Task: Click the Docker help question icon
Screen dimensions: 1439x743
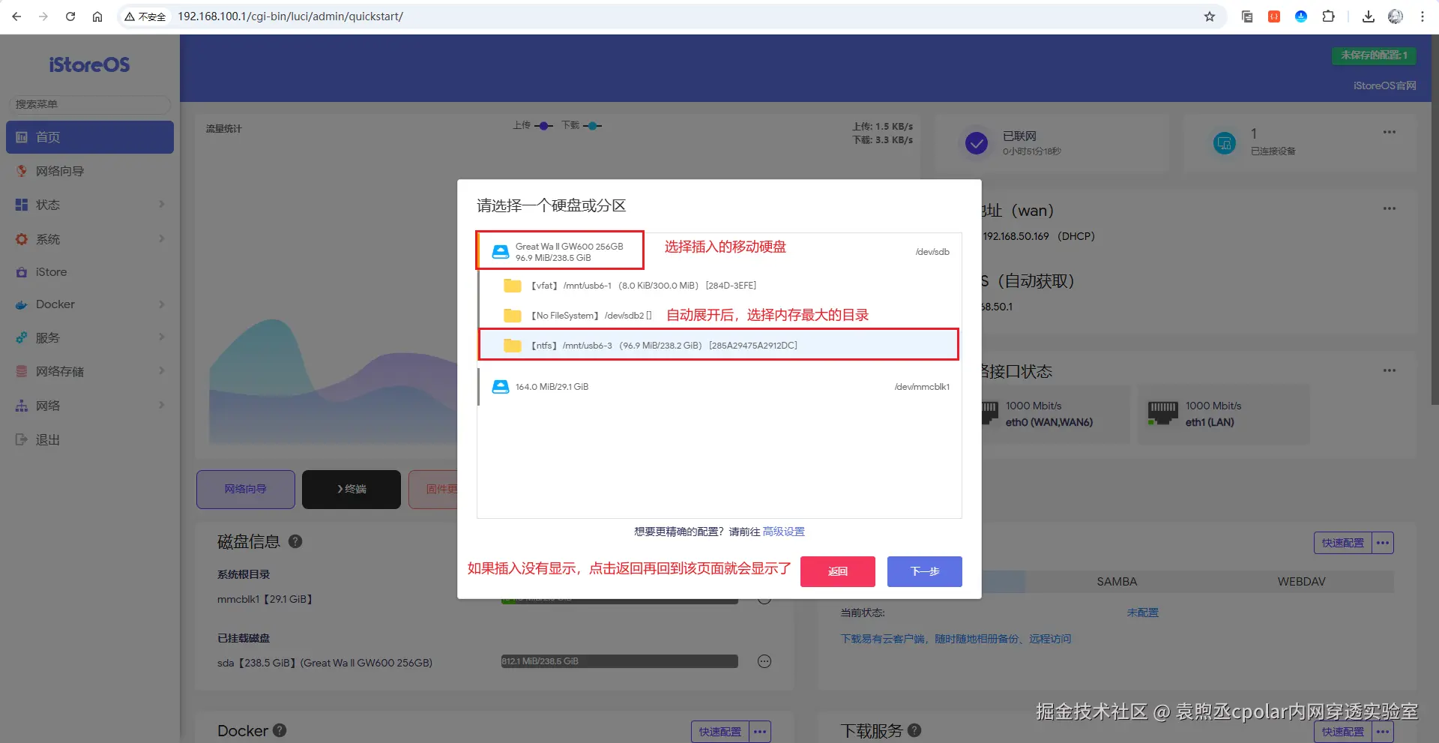Action: pyautogui.click(x=280, y=730)
